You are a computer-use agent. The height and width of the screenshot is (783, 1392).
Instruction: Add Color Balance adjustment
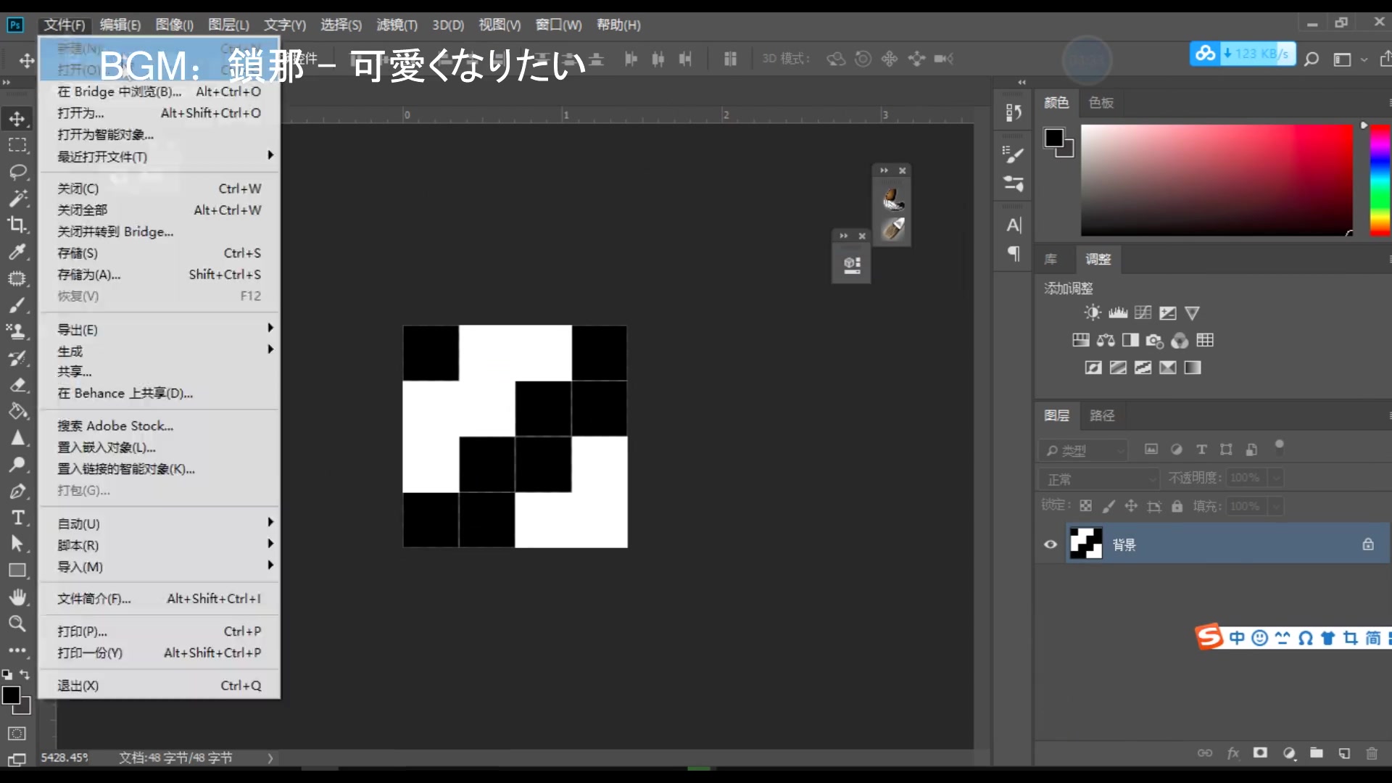tap(1106, 340)
